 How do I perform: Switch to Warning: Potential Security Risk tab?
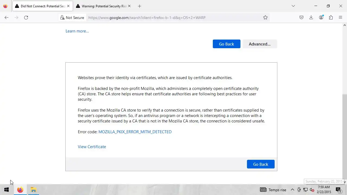tap(104, 6)
